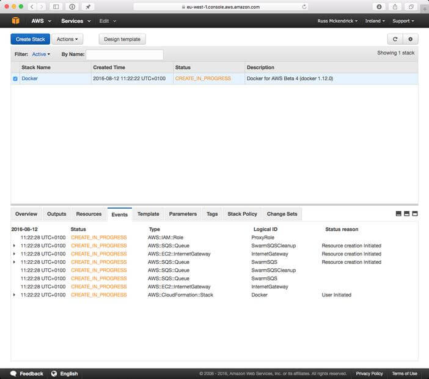
Task: Open the Change Sets tab
Action: pos(282,214)
